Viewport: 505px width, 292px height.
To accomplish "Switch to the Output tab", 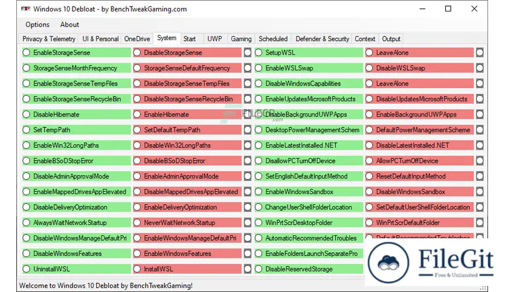I will pyautogui.click(x=391, y=39).
